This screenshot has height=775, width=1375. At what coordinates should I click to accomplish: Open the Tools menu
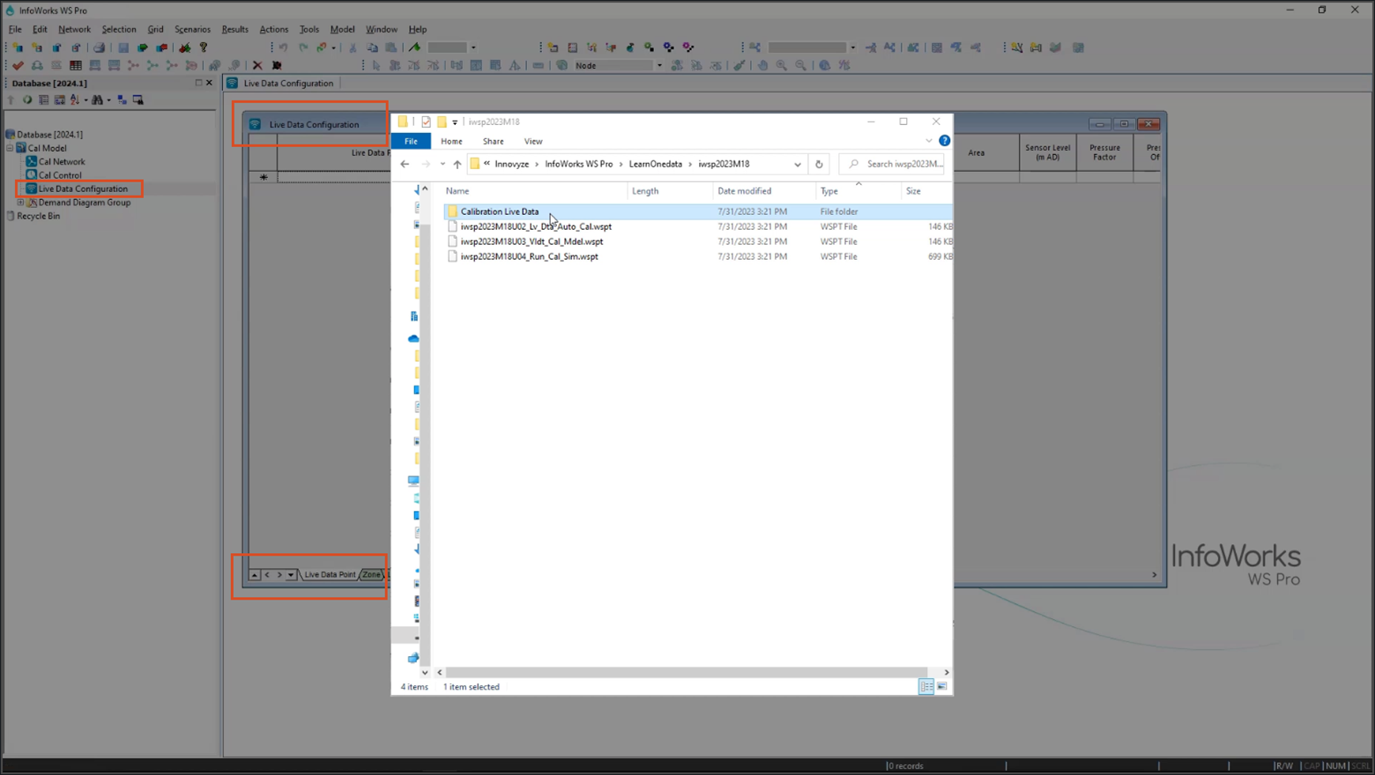click(308, 29)
